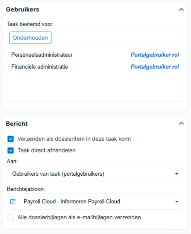Open the Berichtsjabloon template in new window icon
The height and width of the screenshot is (234, 191).
point(13,202)
